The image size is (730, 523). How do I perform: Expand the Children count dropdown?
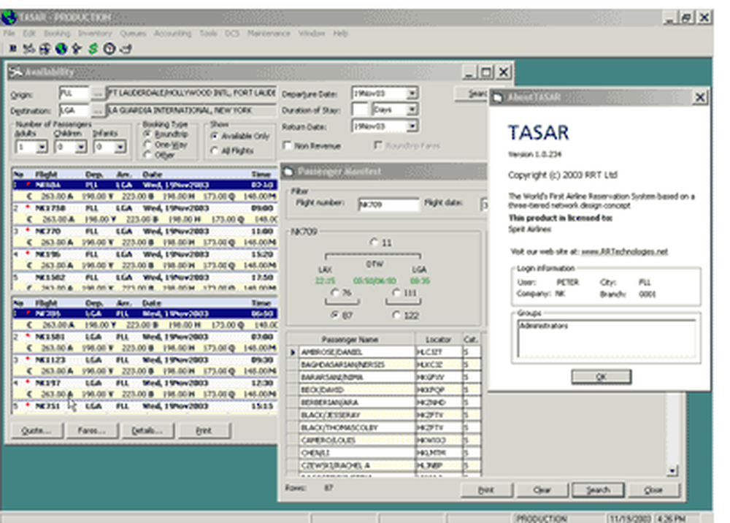(81, 147)
